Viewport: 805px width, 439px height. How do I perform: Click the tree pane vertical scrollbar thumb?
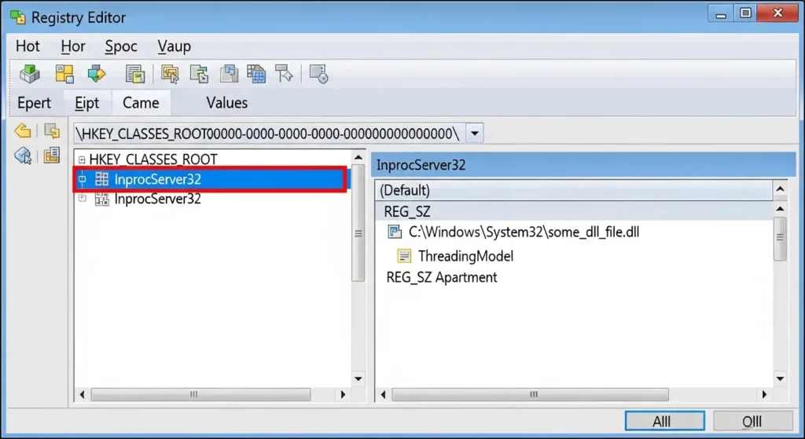click(358, 233)
